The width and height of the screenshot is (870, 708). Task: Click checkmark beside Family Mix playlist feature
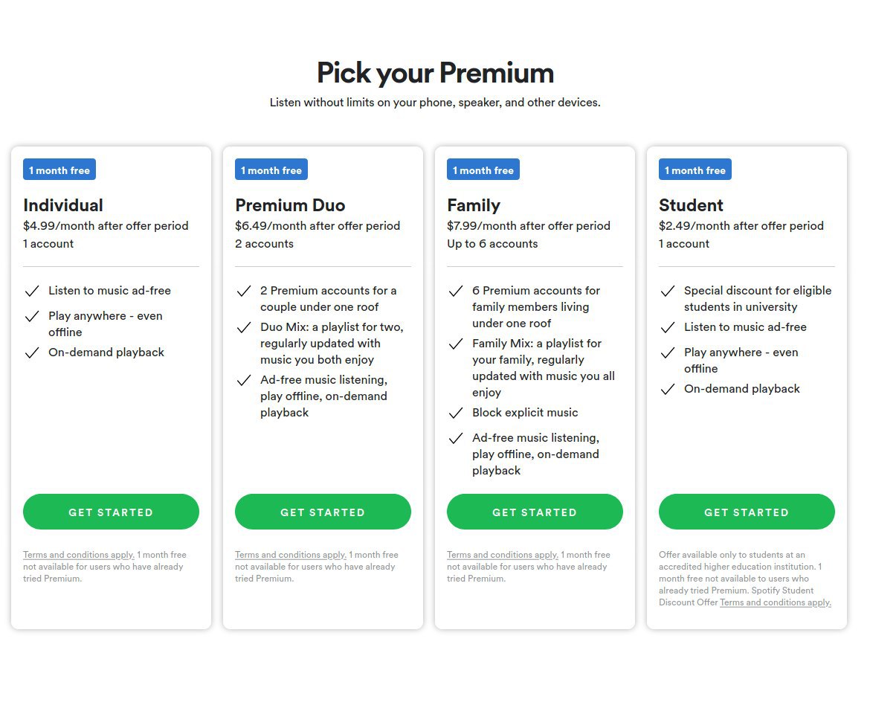(x=456, y=344)
